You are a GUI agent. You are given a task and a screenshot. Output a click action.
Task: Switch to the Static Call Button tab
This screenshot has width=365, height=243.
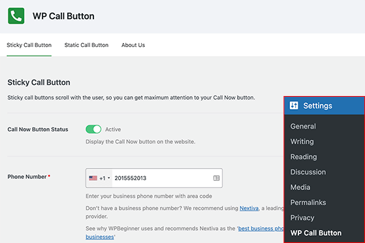pyautogui.click(x=86, y=45)
